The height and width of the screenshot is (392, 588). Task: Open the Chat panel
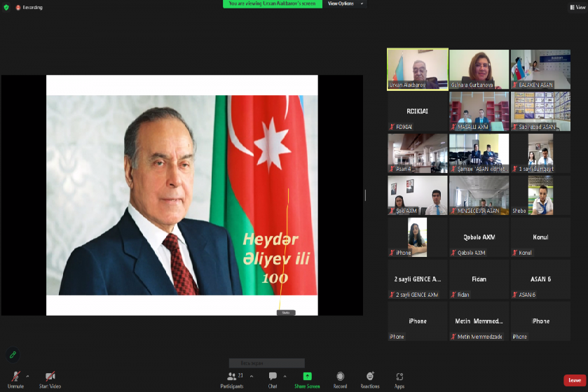click(273, 378)
